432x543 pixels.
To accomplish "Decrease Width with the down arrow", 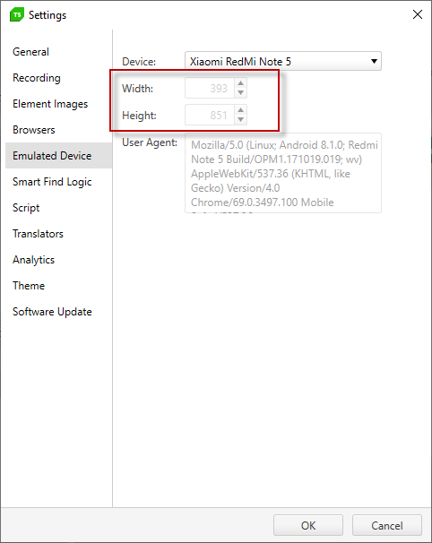I will point(240,93).
